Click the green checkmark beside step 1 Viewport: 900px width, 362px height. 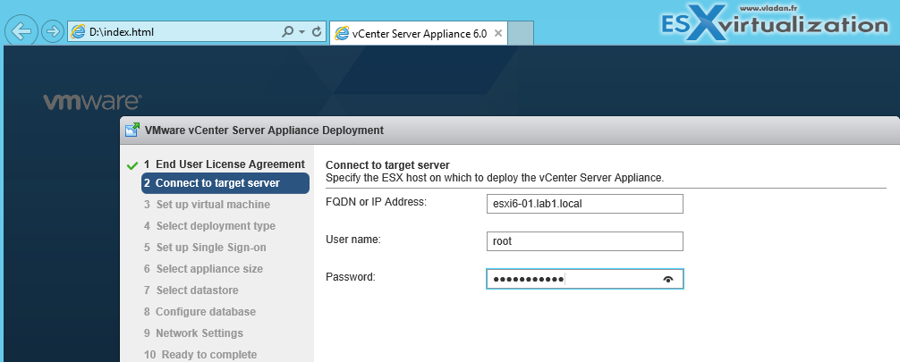point(132,165)
